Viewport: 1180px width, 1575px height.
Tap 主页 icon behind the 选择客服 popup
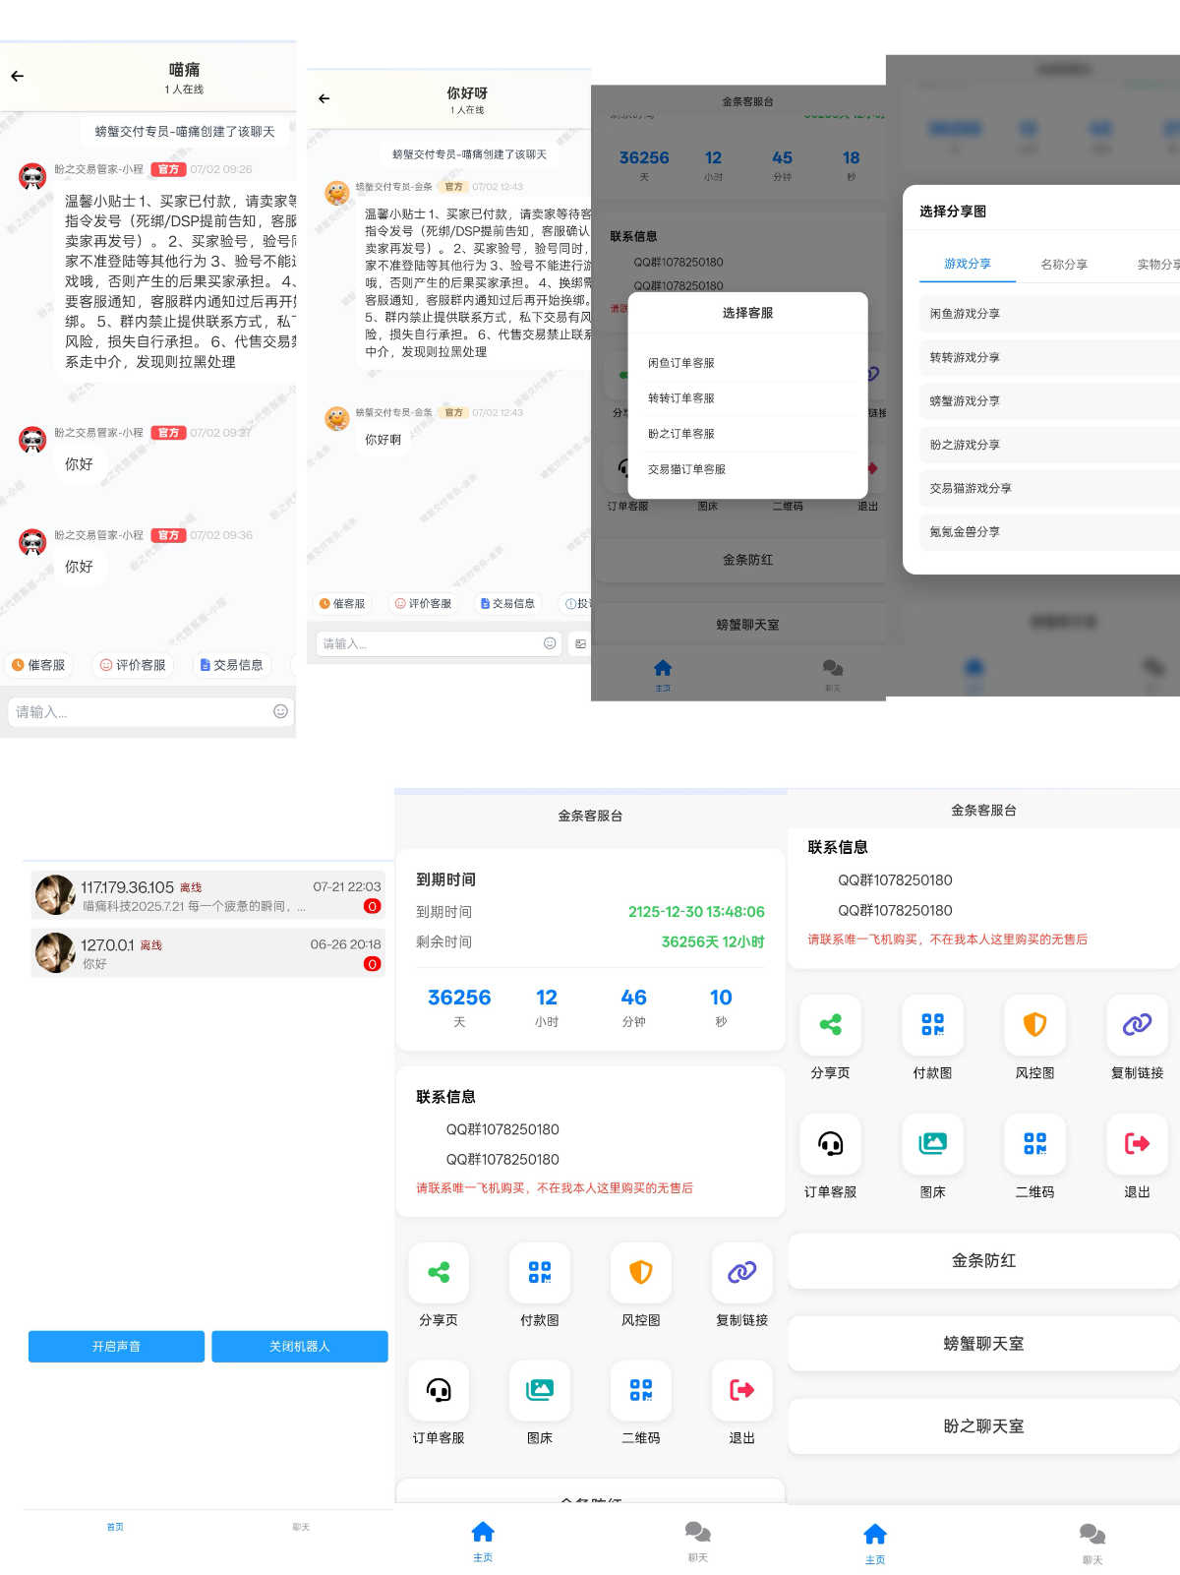coord(663,668)
